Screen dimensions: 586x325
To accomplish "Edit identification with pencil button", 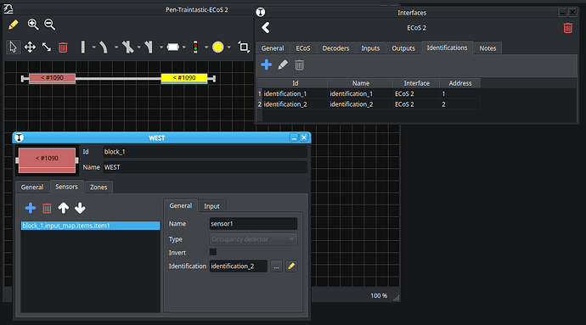I will click(x=291, y=266).
